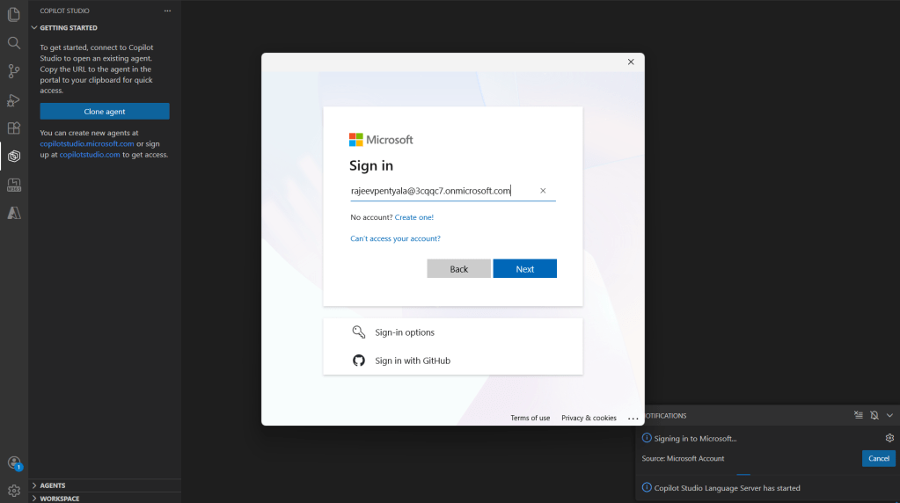Open the Accounts menu icon
The height and width of the screenshot is (503, 900).
[x=14, y=463]
